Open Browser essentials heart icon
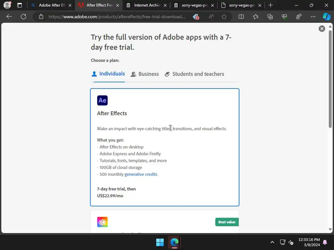Viewport: 334px width, 250px height. [x=284, y=17]
